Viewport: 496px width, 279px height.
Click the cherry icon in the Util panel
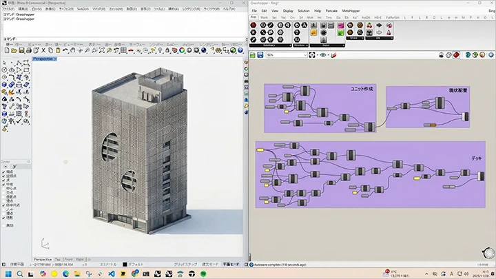(369, 25)
